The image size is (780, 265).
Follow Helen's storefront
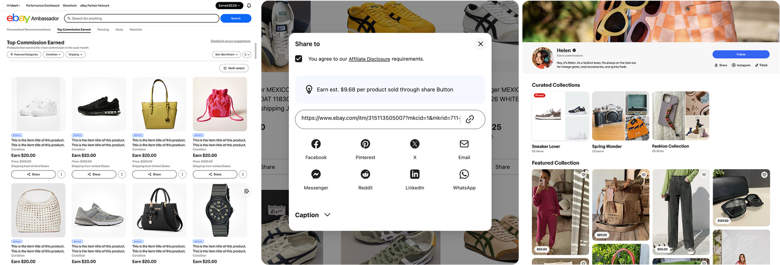[x=741, y=54]
